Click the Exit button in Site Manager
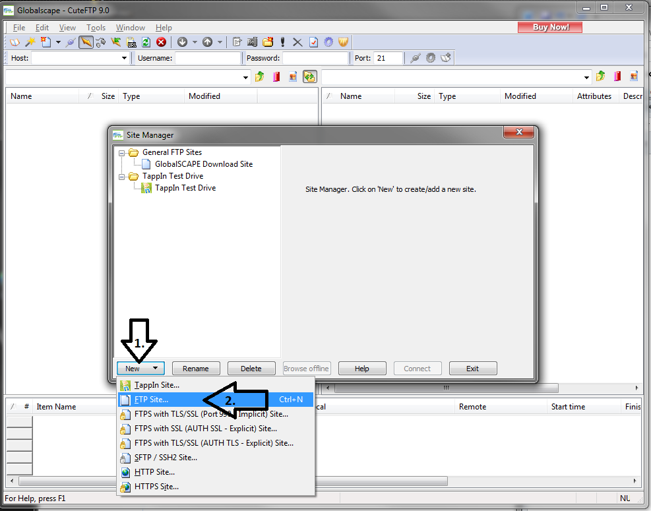 473,369
